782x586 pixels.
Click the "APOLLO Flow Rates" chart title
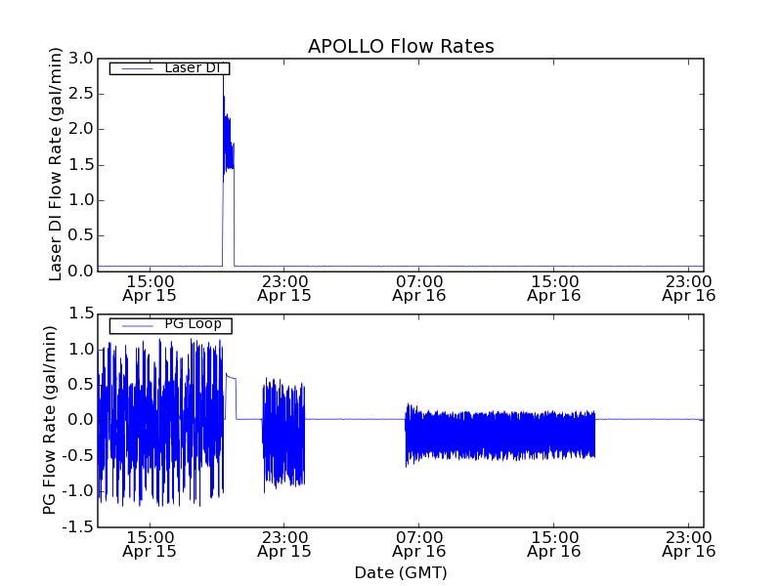(401, 46)
